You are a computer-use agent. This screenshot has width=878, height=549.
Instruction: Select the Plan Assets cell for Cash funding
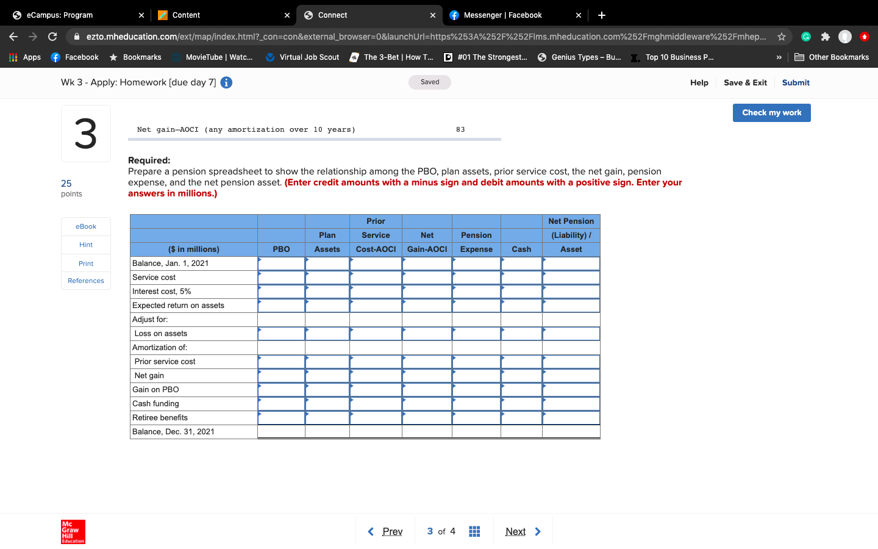coord(327,404)
